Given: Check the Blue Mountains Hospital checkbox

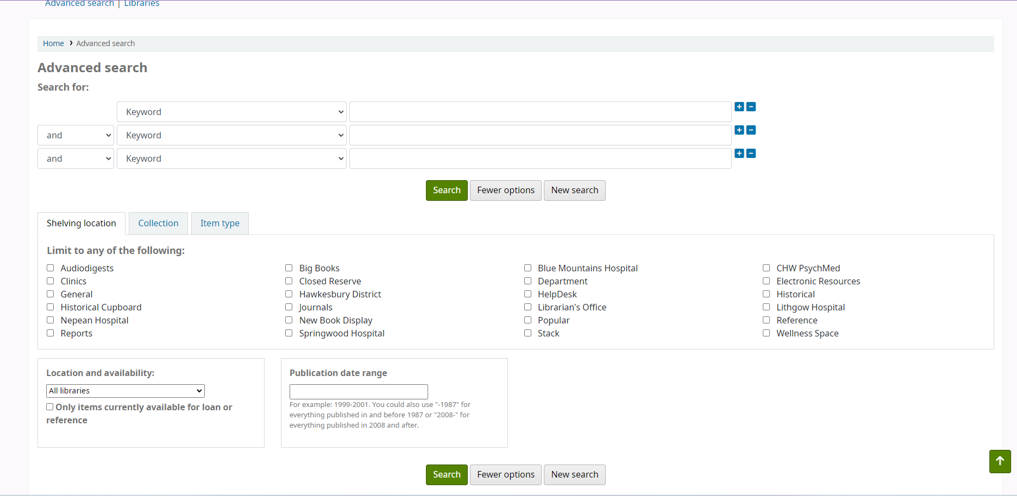Looking at the screenshot, I should tap(528, 268).
